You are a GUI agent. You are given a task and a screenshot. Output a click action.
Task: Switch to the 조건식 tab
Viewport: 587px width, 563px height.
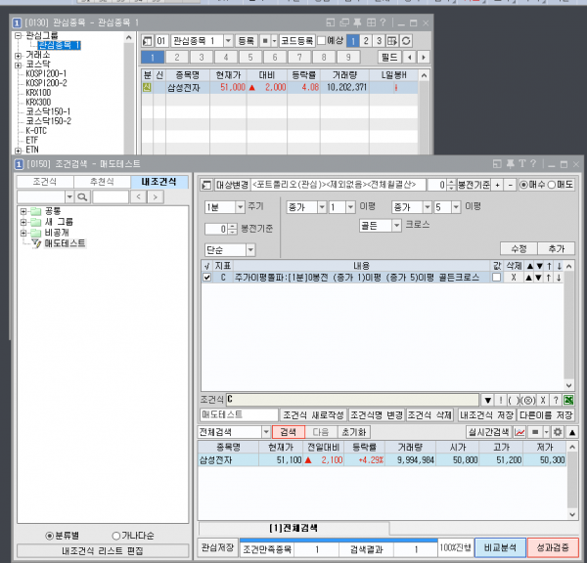45,182
